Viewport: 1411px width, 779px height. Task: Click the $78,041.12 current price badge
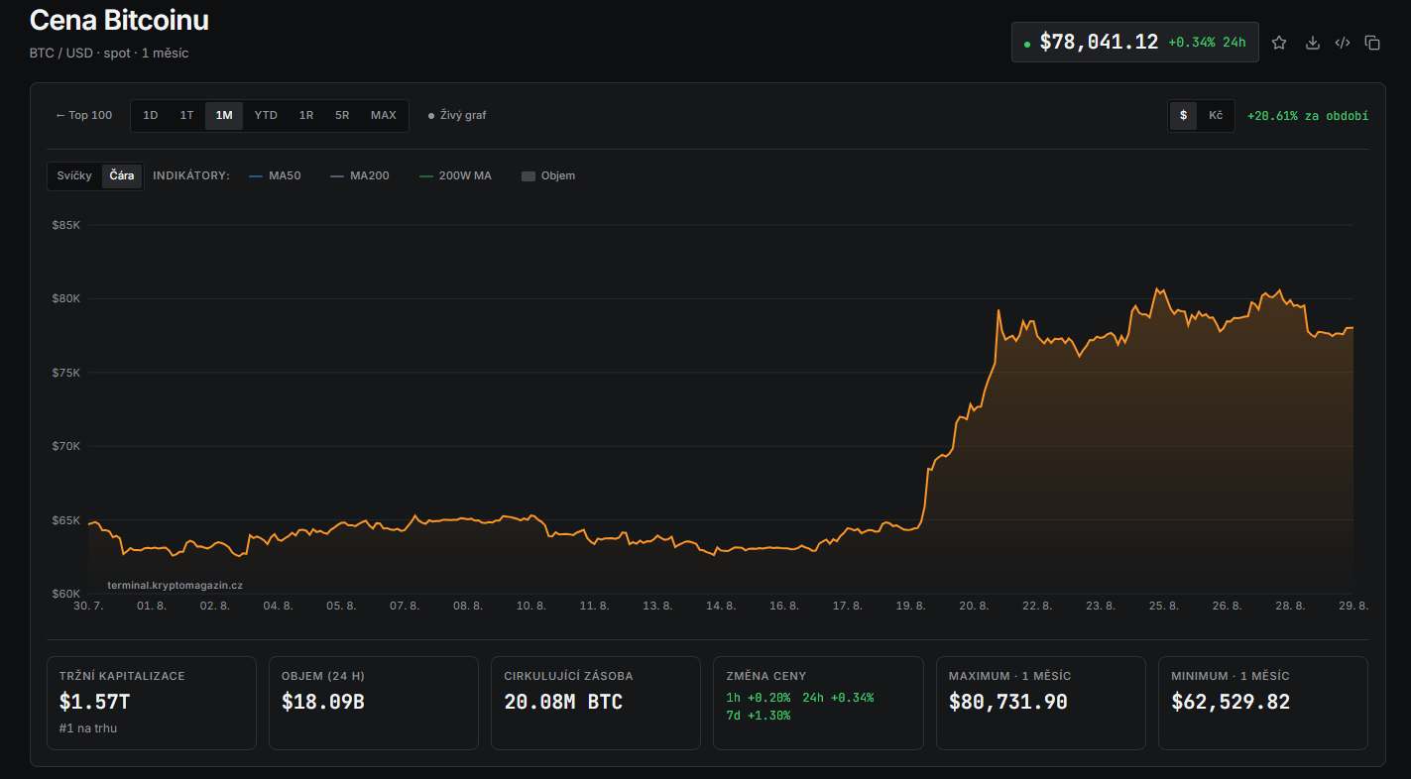click(x=1134, y=43)
